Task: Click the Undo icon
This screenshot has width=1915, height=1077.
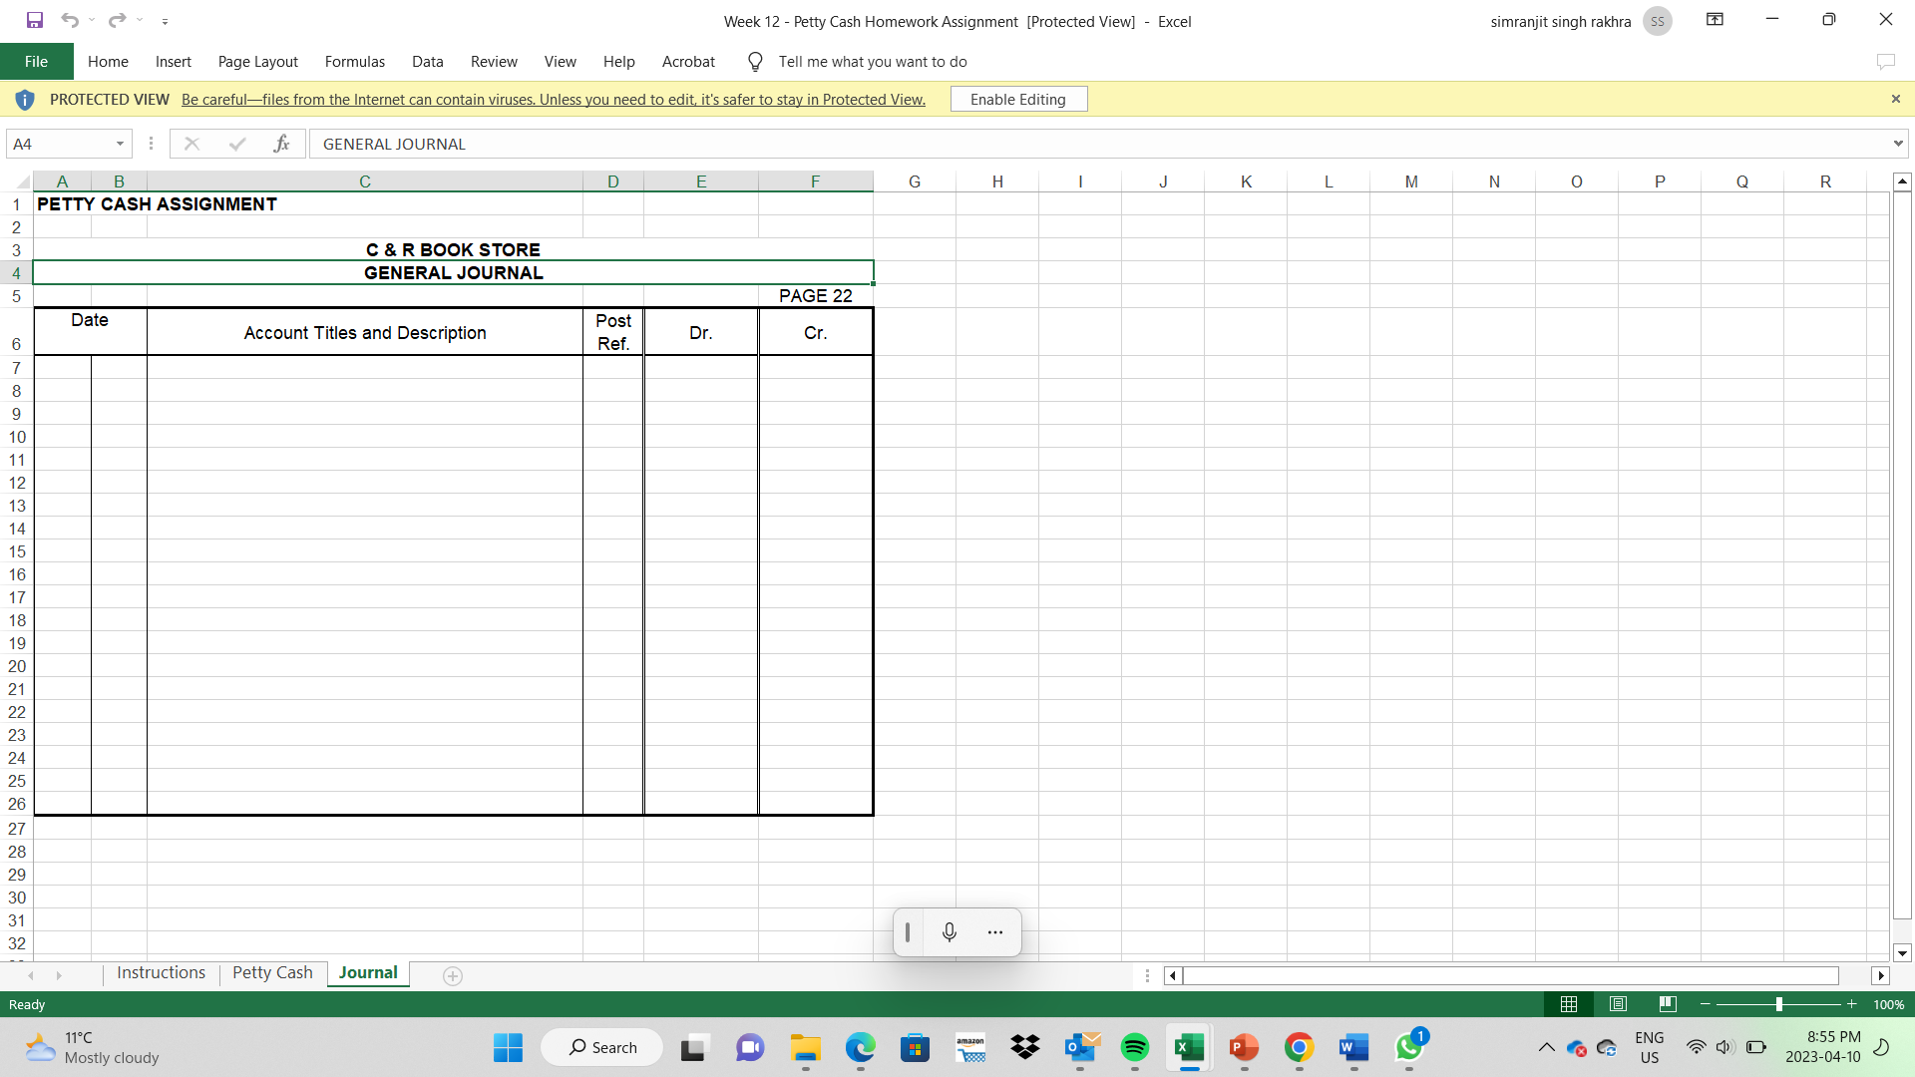Action: [x=69, y=20]
